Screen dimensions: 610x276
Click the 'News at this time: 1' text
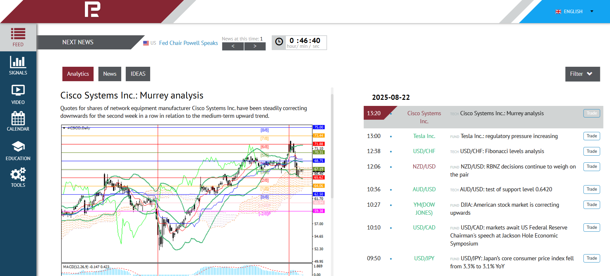pyautogui.click(x=242, y=39)
